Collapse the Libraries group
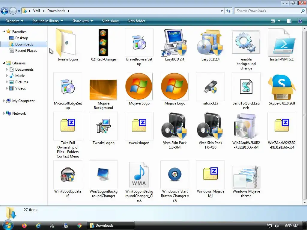Screen dimensions: 307x230 4,63
